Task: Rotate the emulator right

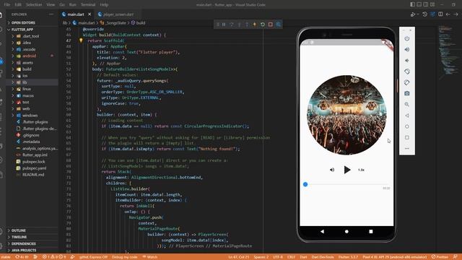Action: (407, 82)
